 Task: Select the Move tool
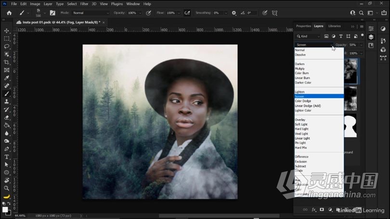tap(7, 30)
